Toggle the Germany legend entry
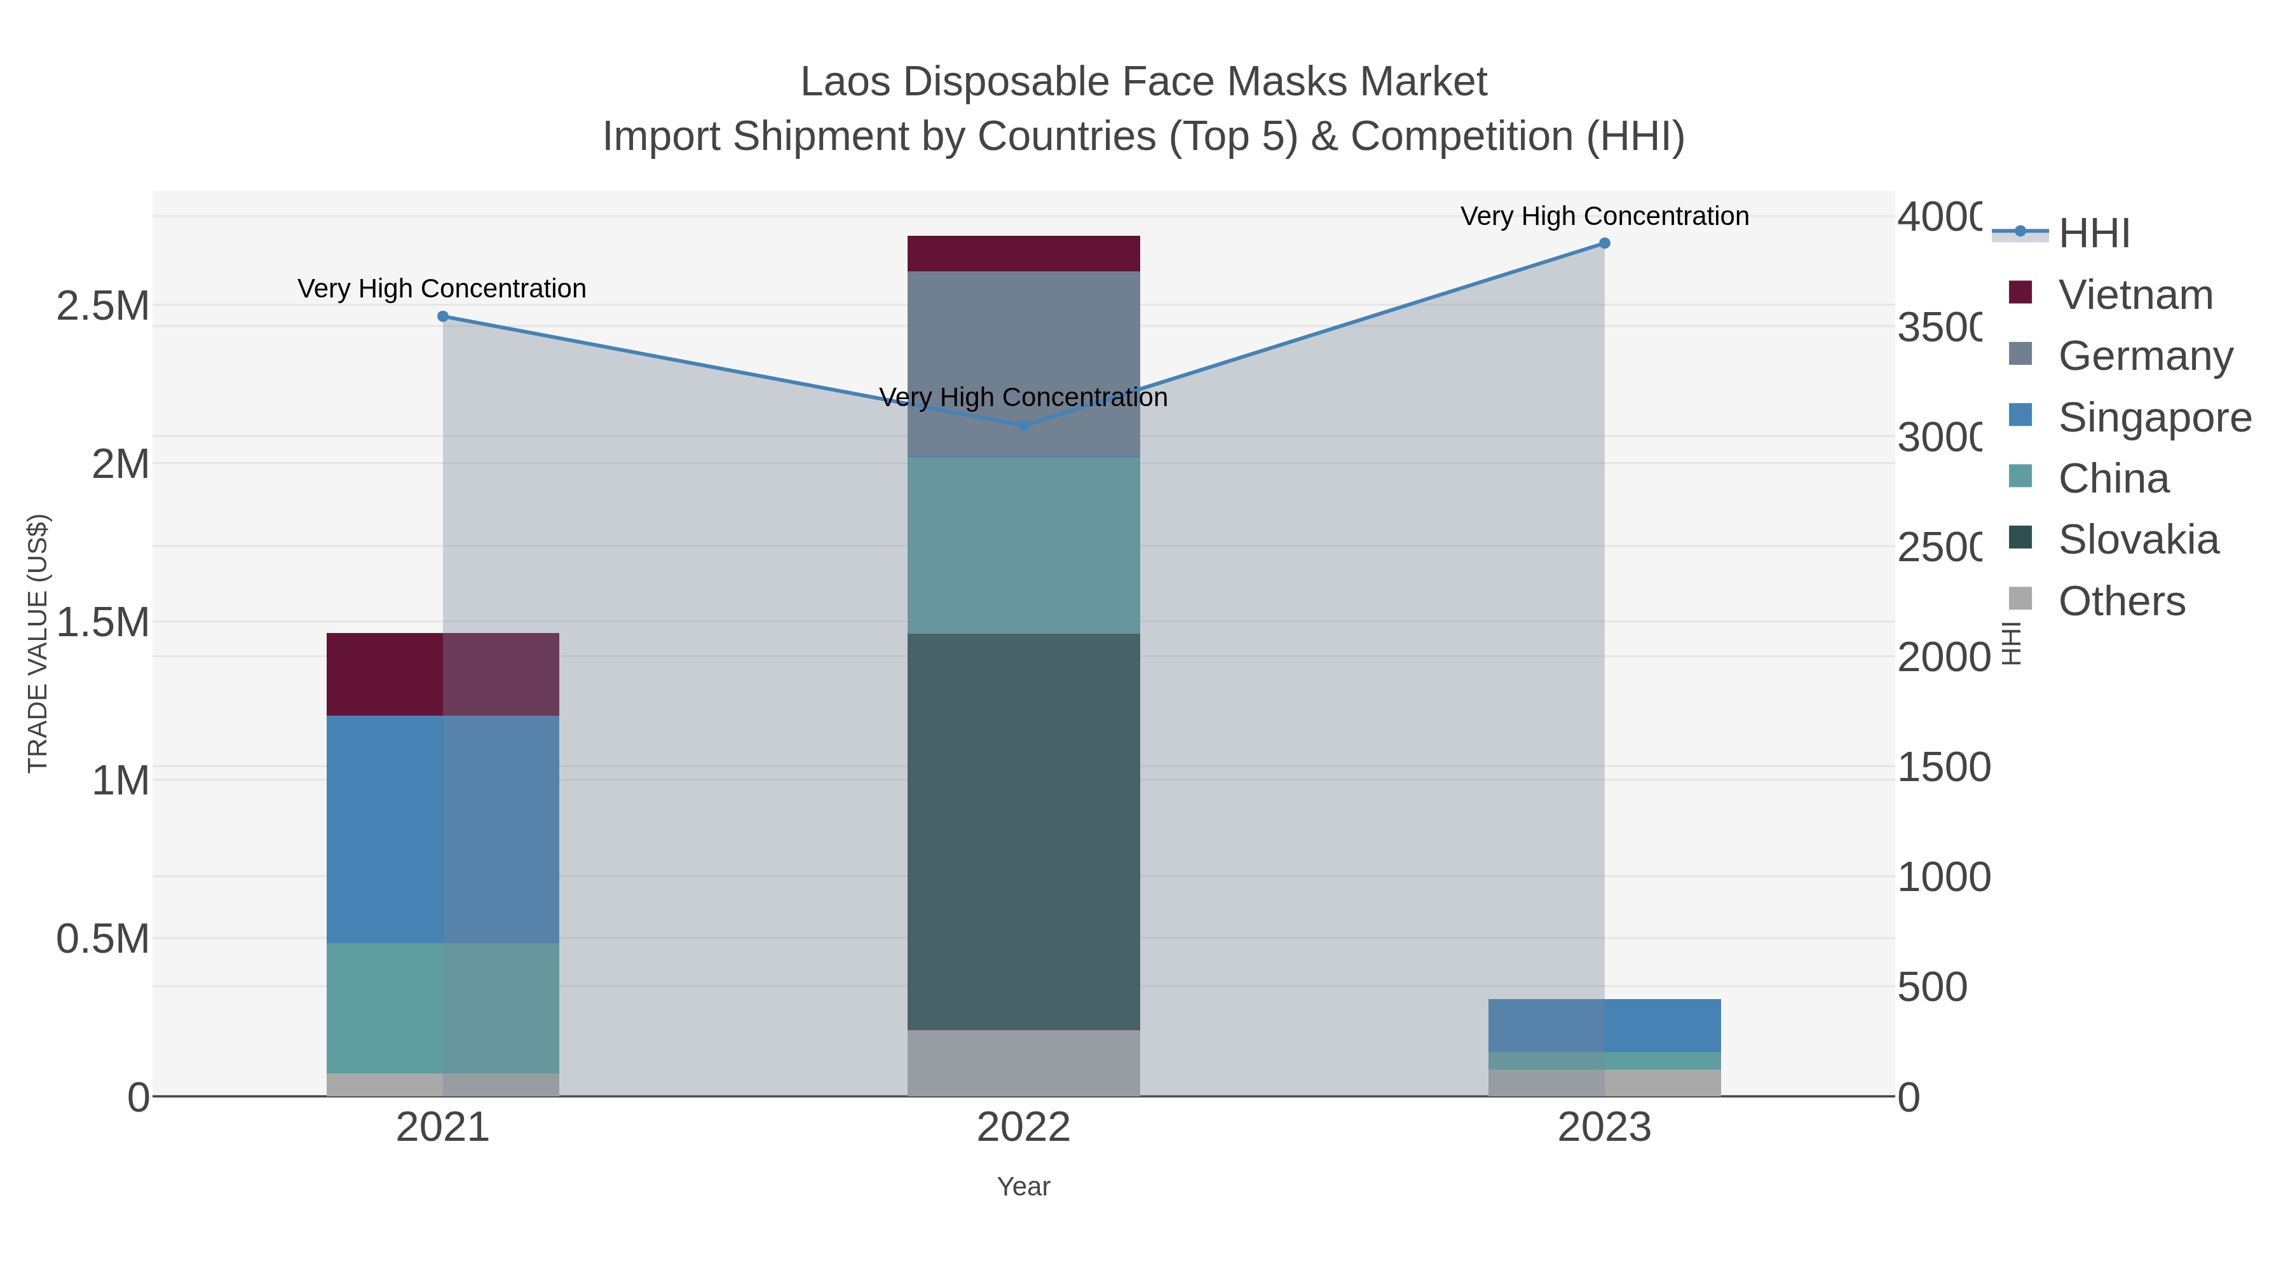Viewport: 2288px width, 1287px height. coord(2120,355)
